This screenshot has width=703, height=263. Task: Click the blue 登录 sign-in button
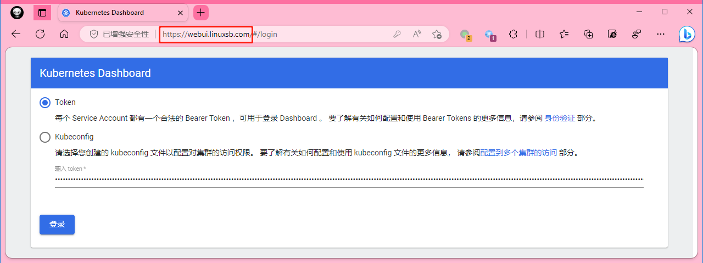[57, 225]
